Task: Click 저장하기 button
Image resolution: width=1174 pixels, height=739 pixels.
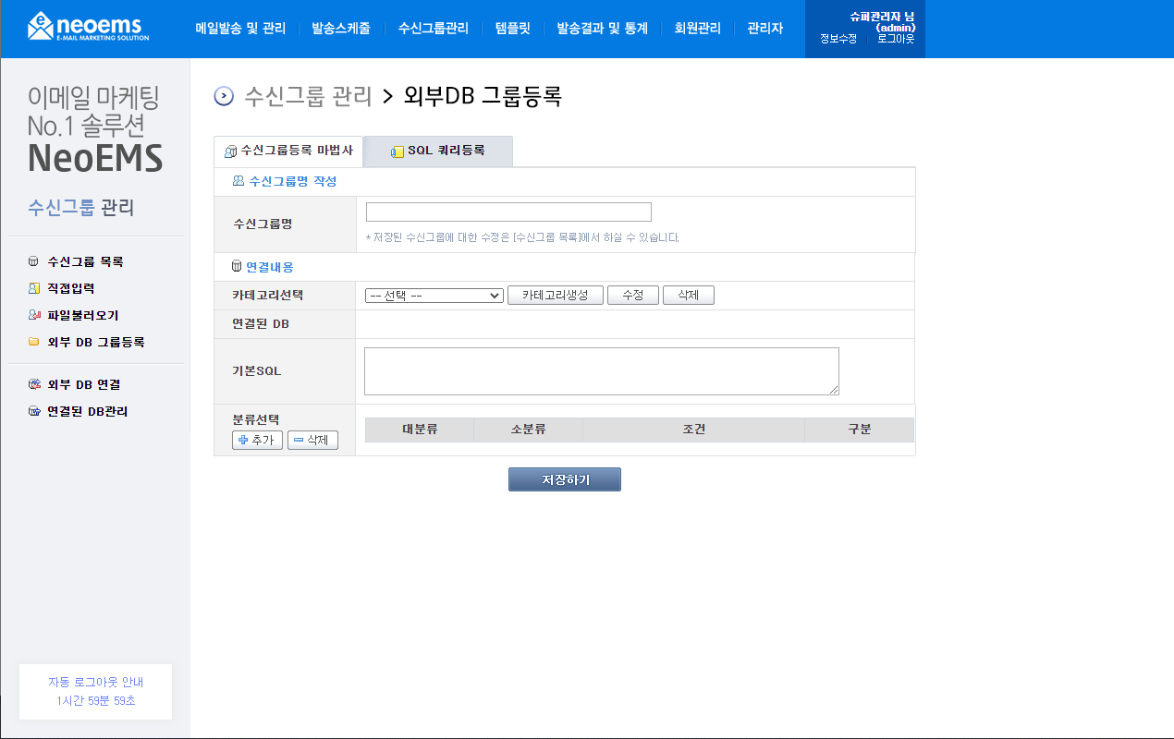Action: [x=565, y=479]
